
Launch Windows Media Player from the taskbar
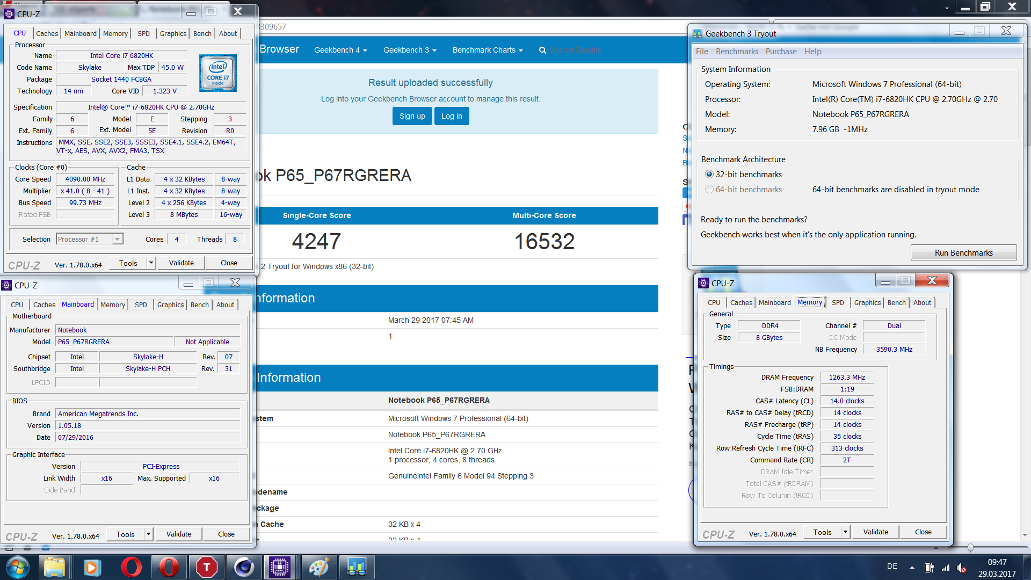tap(92, 567)
